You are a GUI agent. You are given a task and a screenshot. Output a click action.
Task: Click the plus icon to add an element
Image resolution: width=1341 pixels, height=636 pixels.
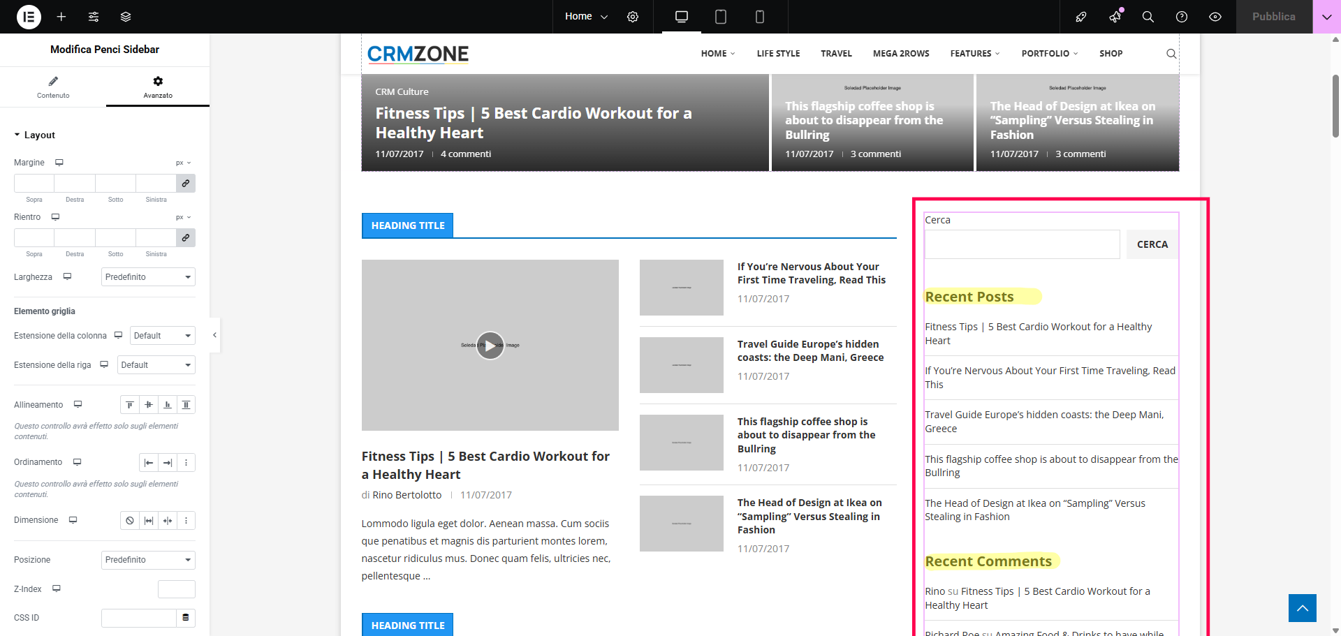[x=61, y=17]
